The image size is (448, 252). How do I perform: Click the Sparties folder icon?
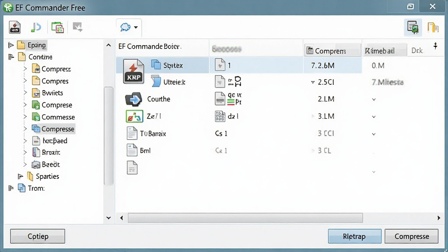[30, 176]
